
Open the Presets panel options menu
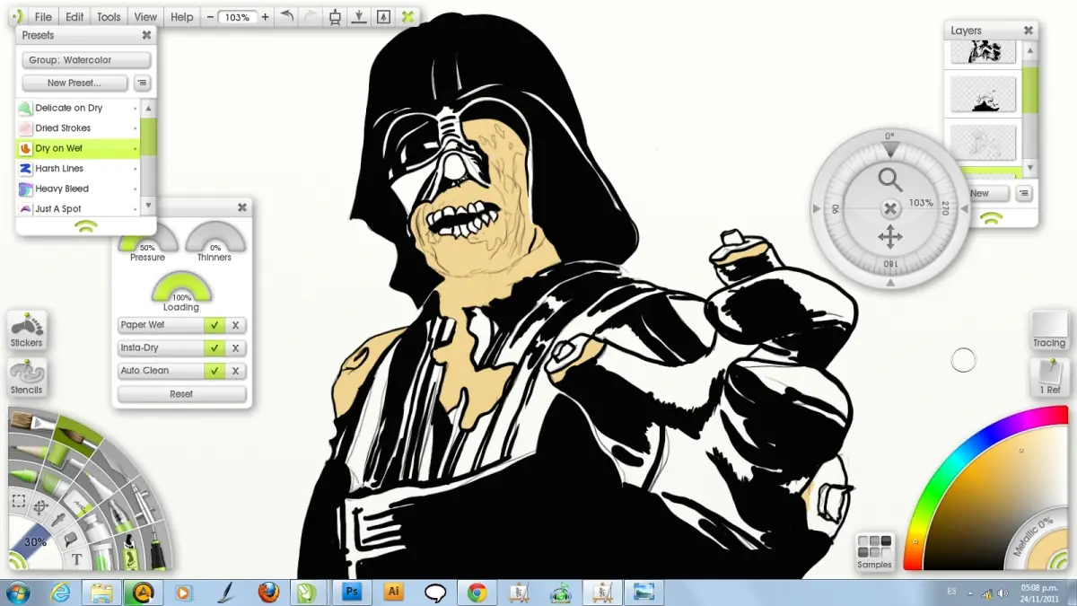tap(143, 83)
